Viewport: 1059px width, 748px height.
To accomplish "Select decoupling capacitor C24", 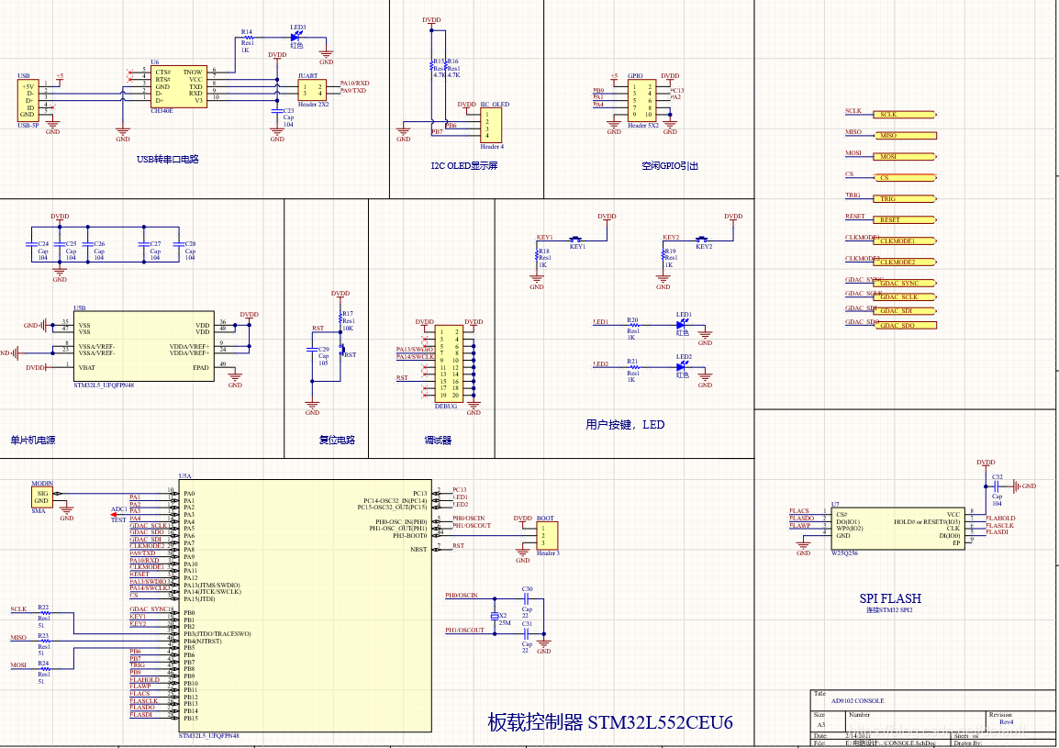I will [x=32, y=245].
